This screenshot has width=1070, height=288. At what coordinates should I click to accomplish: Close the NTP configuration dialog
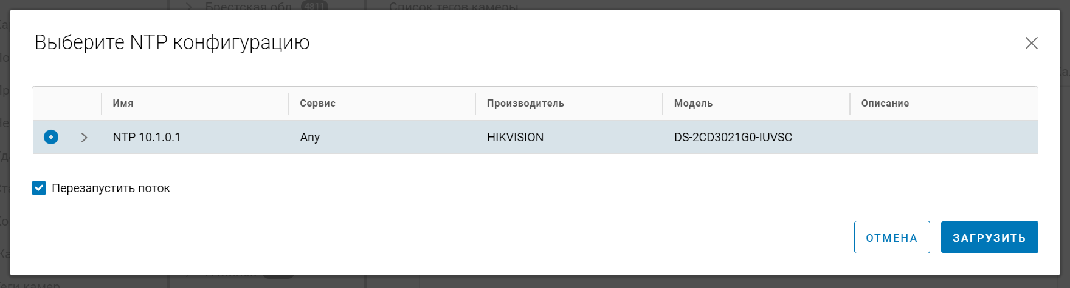point(1031,43)
